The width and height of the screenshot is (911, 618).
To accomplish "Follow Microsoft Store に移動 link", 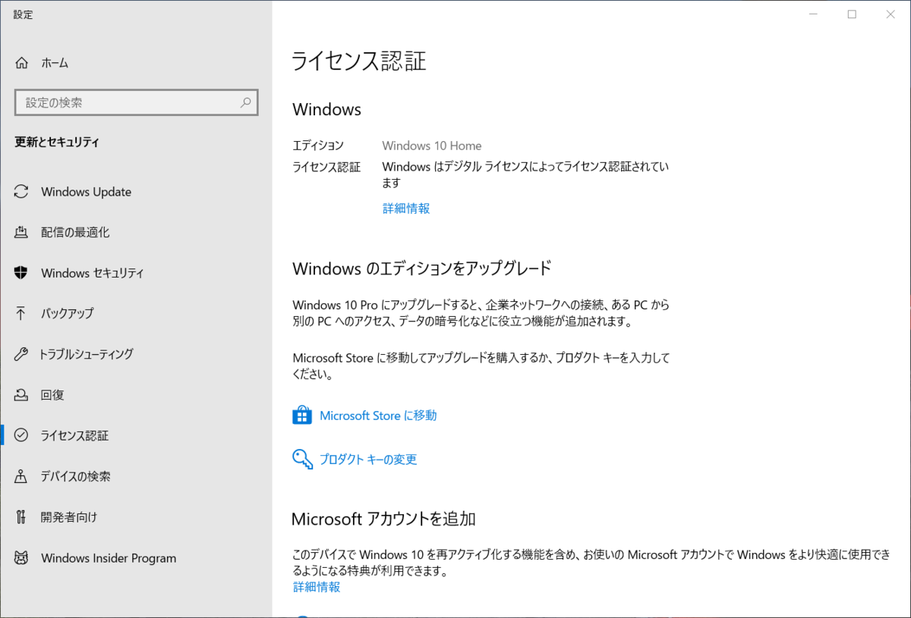I will point(378,416).
